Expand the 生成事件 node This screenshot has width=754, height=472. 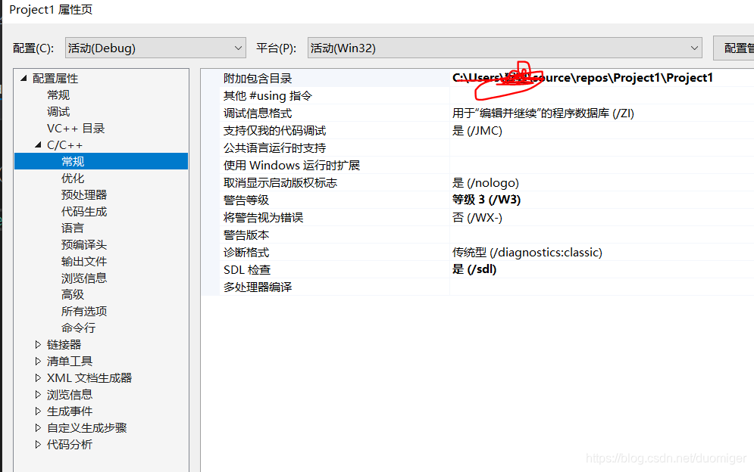tap(38, 411)
